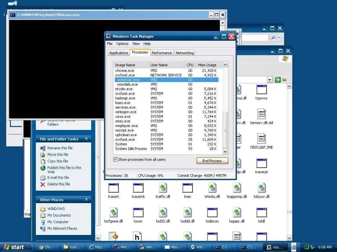337x252 pixels.
Task: Select the taskmgr.exe process row
Action: [x=167, y=98]
